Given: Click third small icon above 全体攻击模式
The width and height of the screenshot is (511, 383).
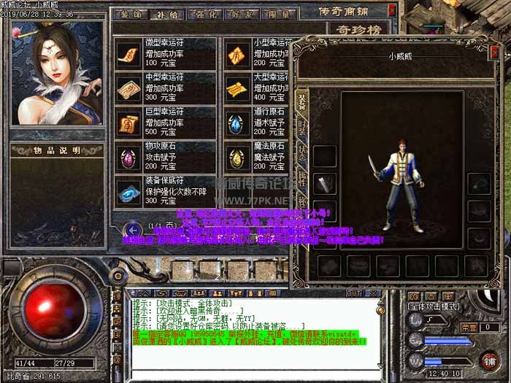Looking at the screenshot, I should [449, 297].
